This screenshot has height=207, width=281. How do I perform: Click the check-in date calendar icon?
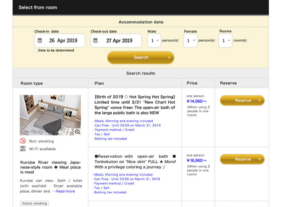[40, 41]
